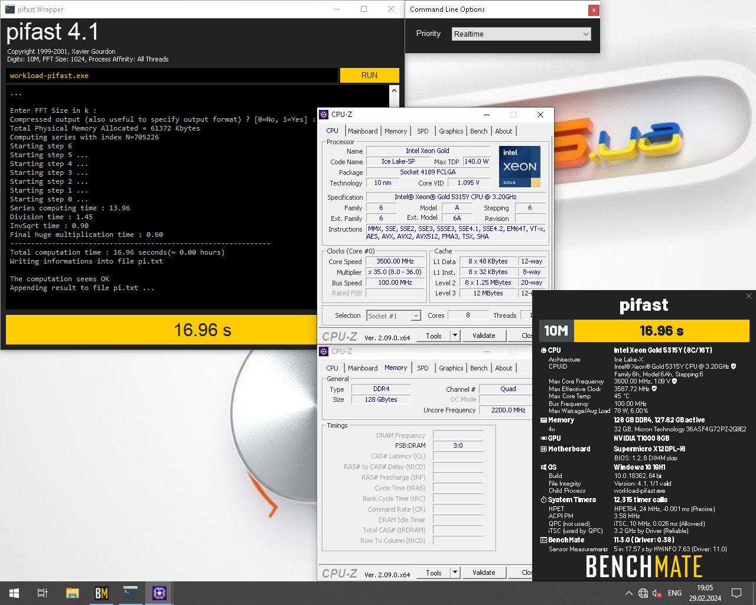756x605 pixels.
Task: Click Core Speed 3500.00 MHz value
Action: (x=395, y=261)
